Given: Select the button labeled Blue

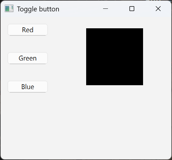Looking at the screenshot, I should (28, 87).
